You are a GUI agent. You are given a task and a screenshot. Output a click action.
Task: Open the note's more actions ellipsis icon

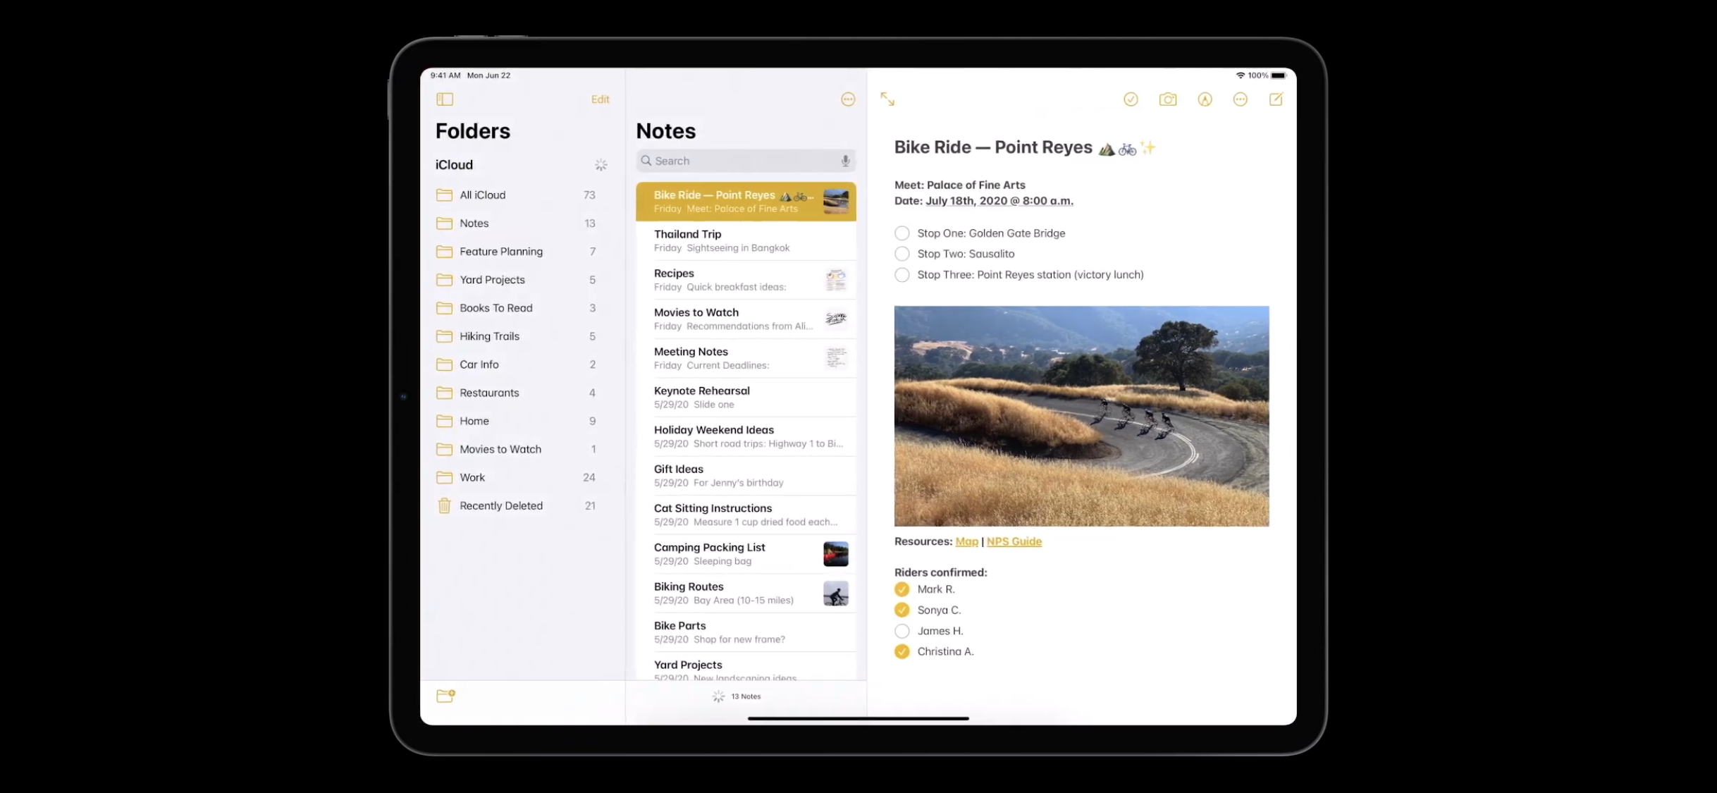point(1241,99)
